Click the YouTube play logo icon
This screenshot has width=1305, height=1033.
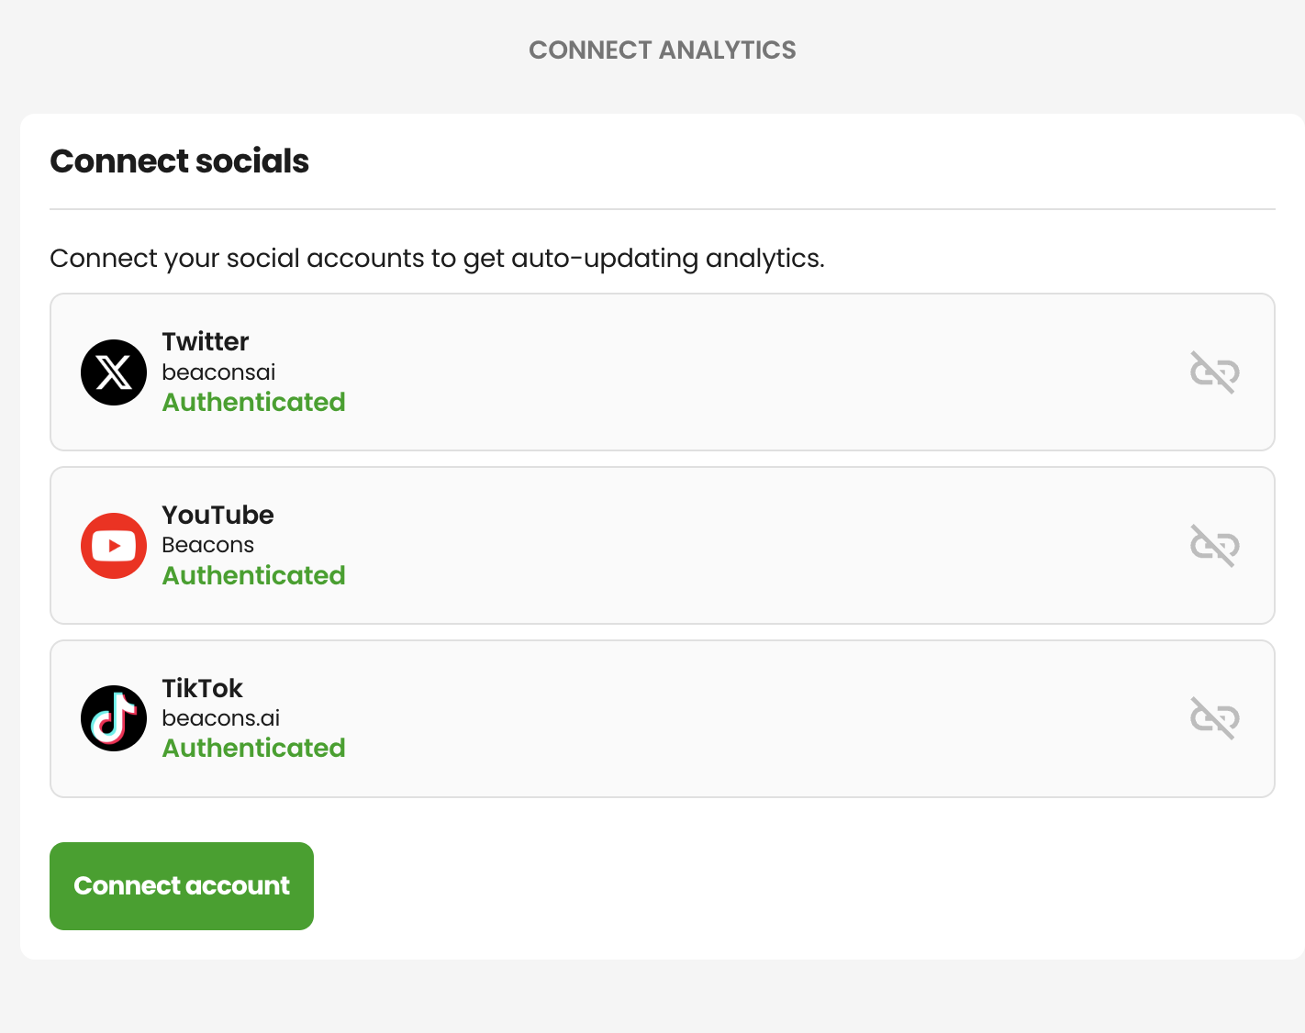pos(114,546)
